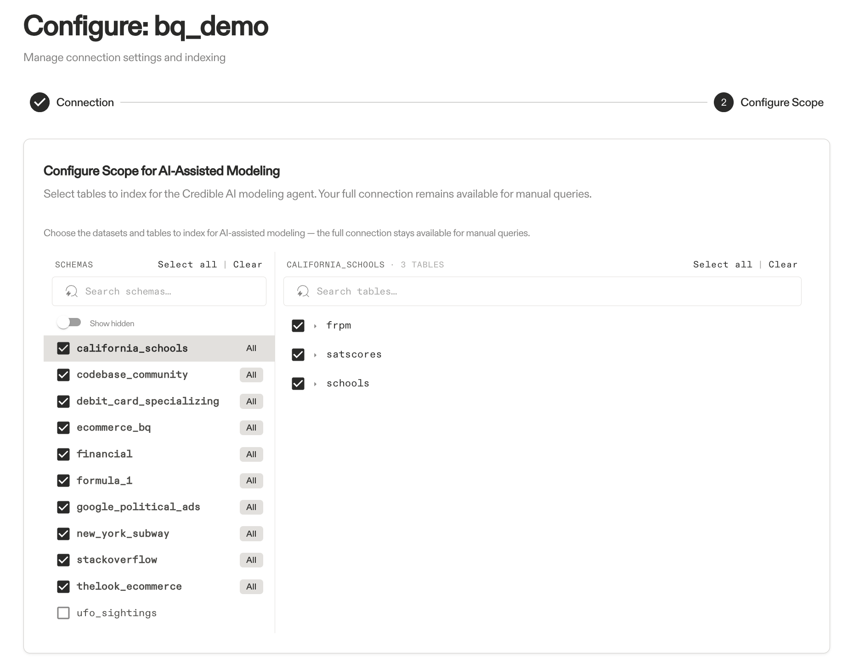Select the formula_1 schema row
859x669 pixels.
click(x=159, y=481)
